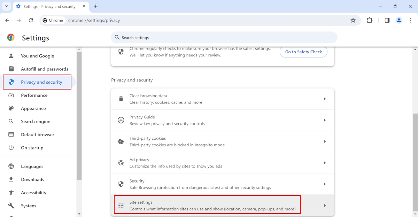Viewport: 418px width, 217px height.
Task: Open the profile avatar icon
Action: tap(399, 20)
